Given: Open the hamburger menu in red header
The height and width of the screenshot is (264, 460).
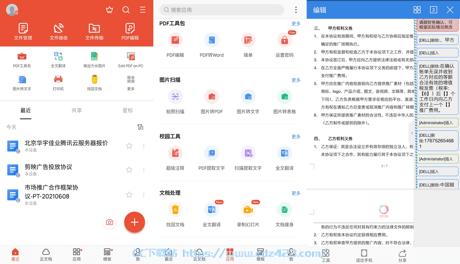Looking at the screenshot, I should [x=143, y=10].
